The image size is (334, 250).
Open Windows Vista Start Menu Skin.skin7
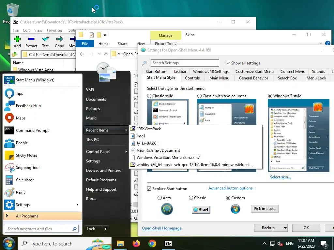tap(196, 158)
